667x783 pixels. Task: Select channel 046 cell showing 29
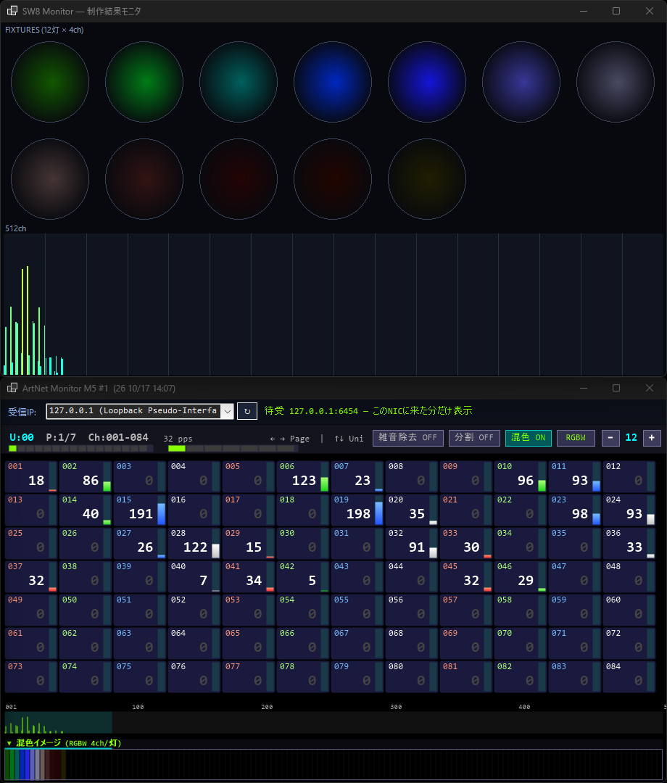point(521,577)
